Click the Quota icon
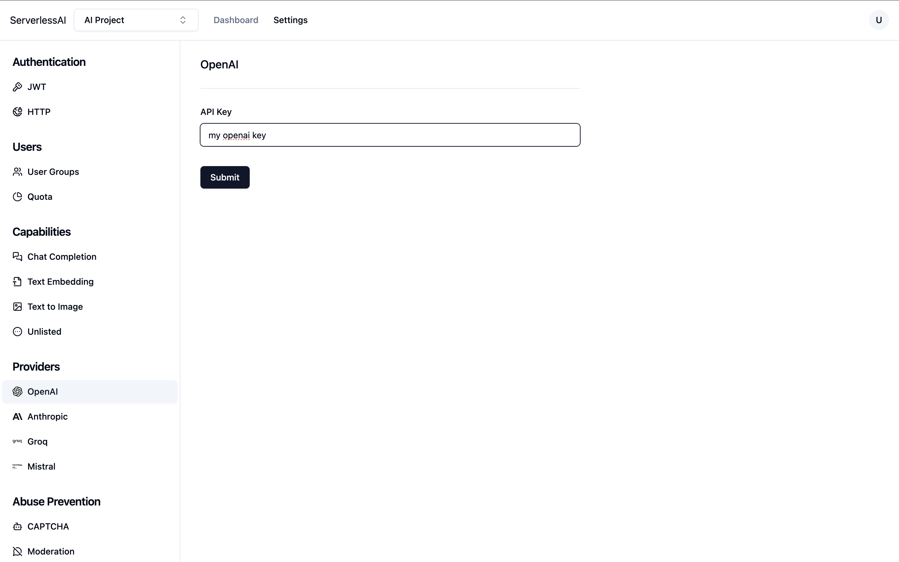 (x=17, y=196)
